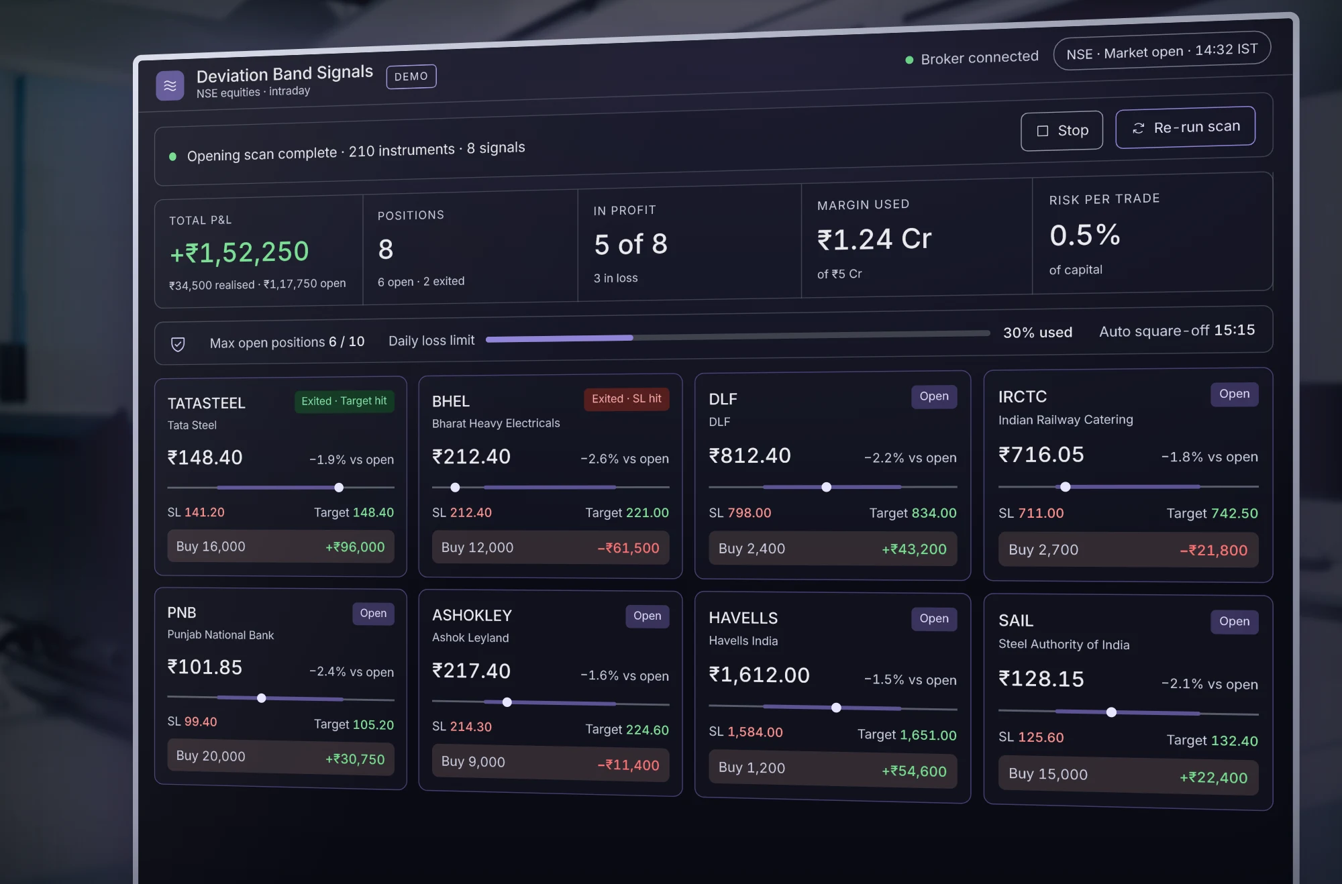This screenshot has height=884, width=1342.
Task: Click the −₹61,500 loss on BHEL
Action: click(628, 549)
